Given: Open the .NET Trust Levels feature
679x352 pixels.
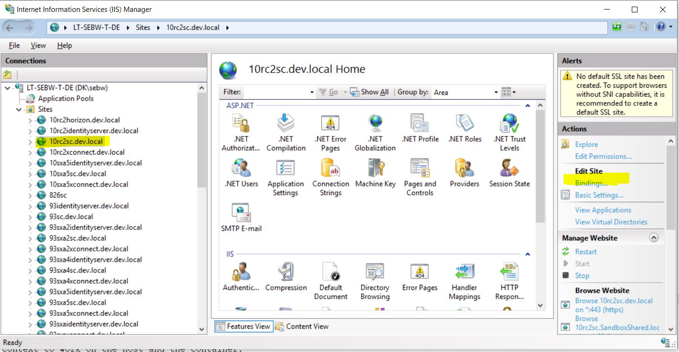Looking at the screenshot, I should pyautogui.click(x=509, y=123).
